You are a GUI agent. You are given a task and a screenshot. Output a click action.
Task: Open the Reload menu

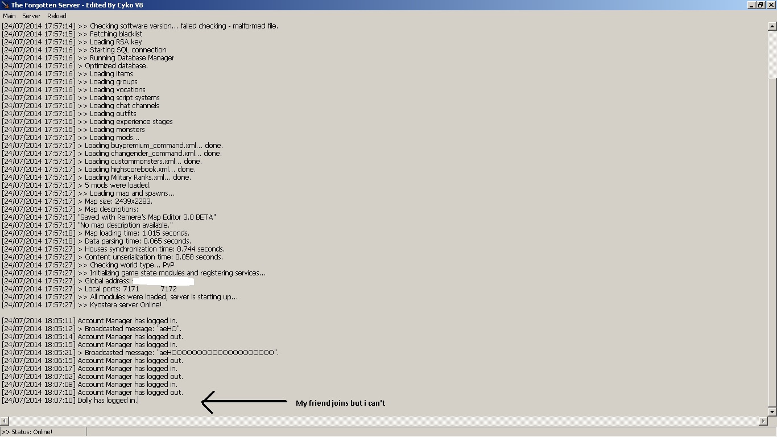(x=57, y=16)
